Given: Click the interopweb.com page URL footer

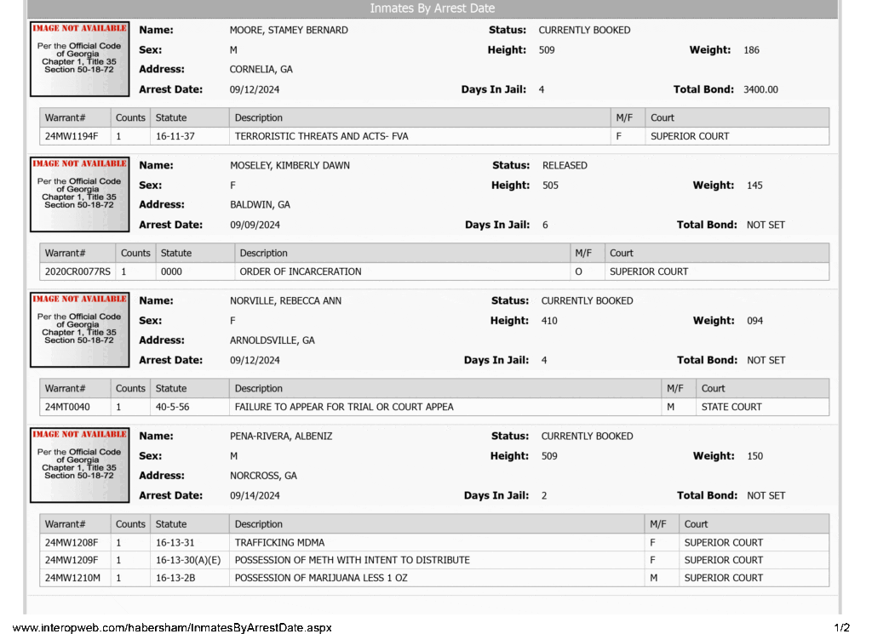Looking at the screenshot, I should click(172, 628).
